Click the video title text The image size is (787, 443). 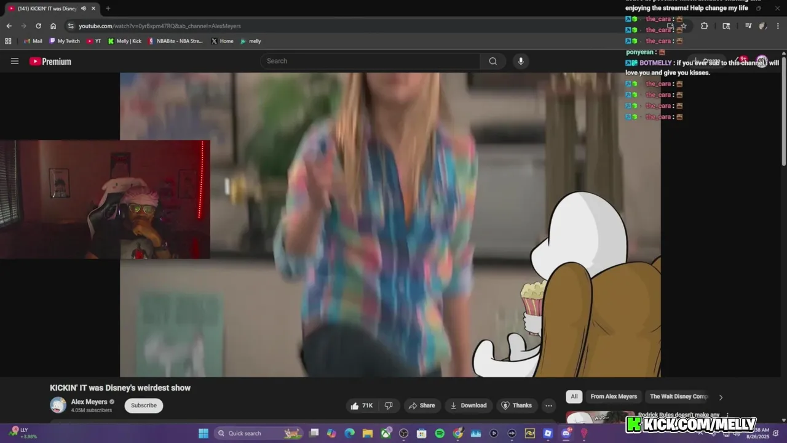tap(120, 388)
